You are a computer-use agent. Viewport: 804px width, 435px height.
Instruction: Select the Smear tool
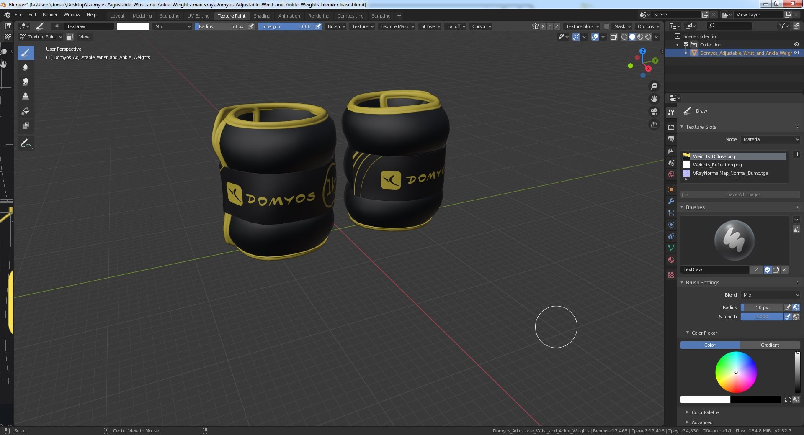26,82
